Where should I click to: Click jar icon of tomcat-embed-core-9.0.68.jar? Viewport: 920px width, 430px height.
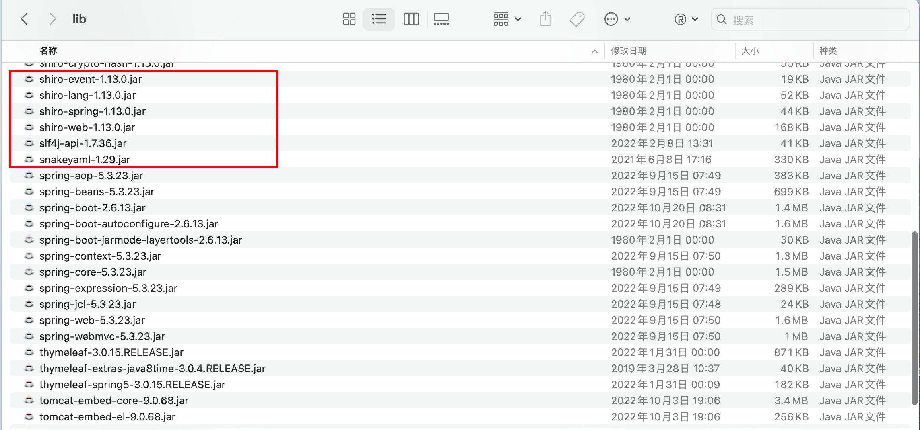pyautogui.click(x=29, y=400)
